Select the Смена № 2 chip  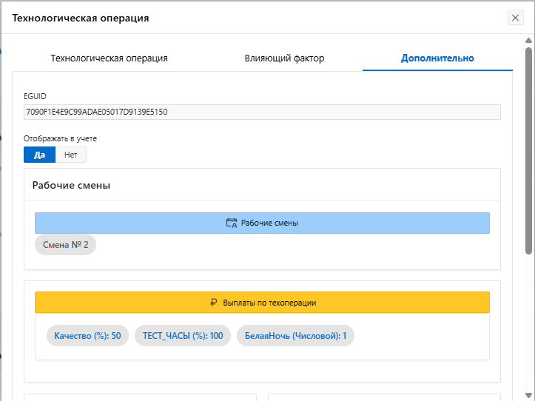tap(66, 245)
